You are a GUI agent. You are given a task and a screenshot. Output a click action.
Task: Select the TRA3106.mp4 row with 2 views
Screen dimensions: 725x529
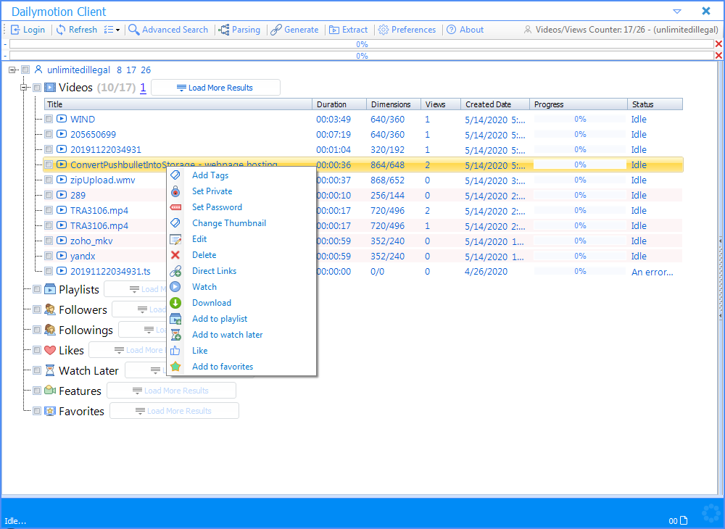tap(363, 211)
